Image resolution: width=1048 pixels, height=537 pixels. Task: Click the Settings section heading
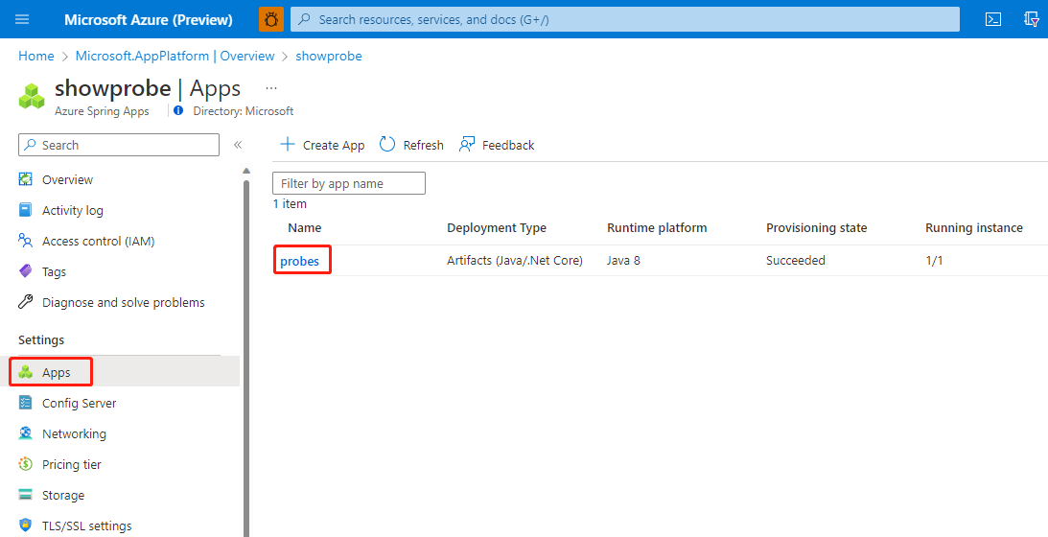(41, 339)
